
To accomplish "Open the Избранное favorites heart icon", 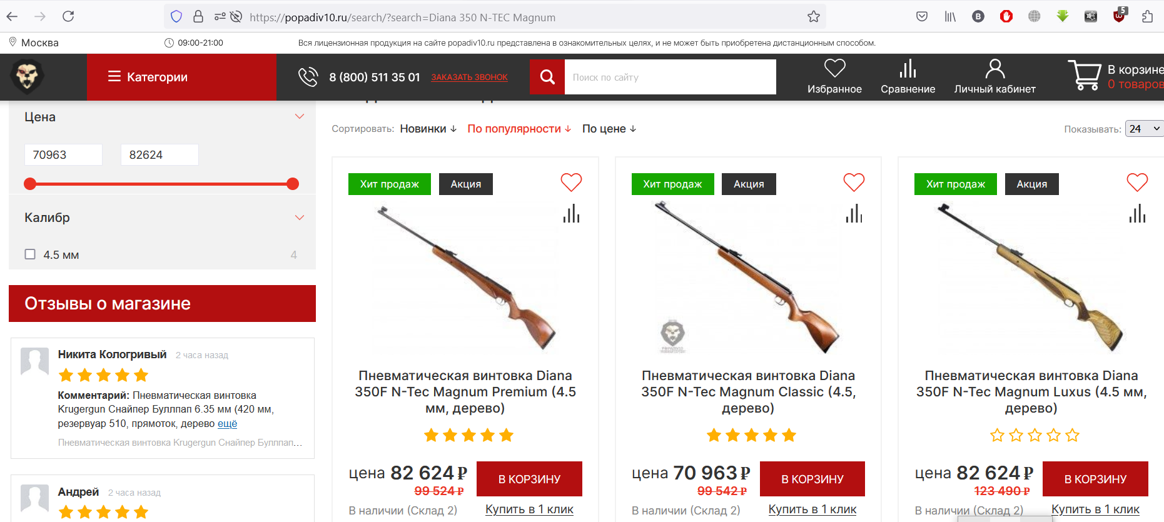I will [834, 68].
